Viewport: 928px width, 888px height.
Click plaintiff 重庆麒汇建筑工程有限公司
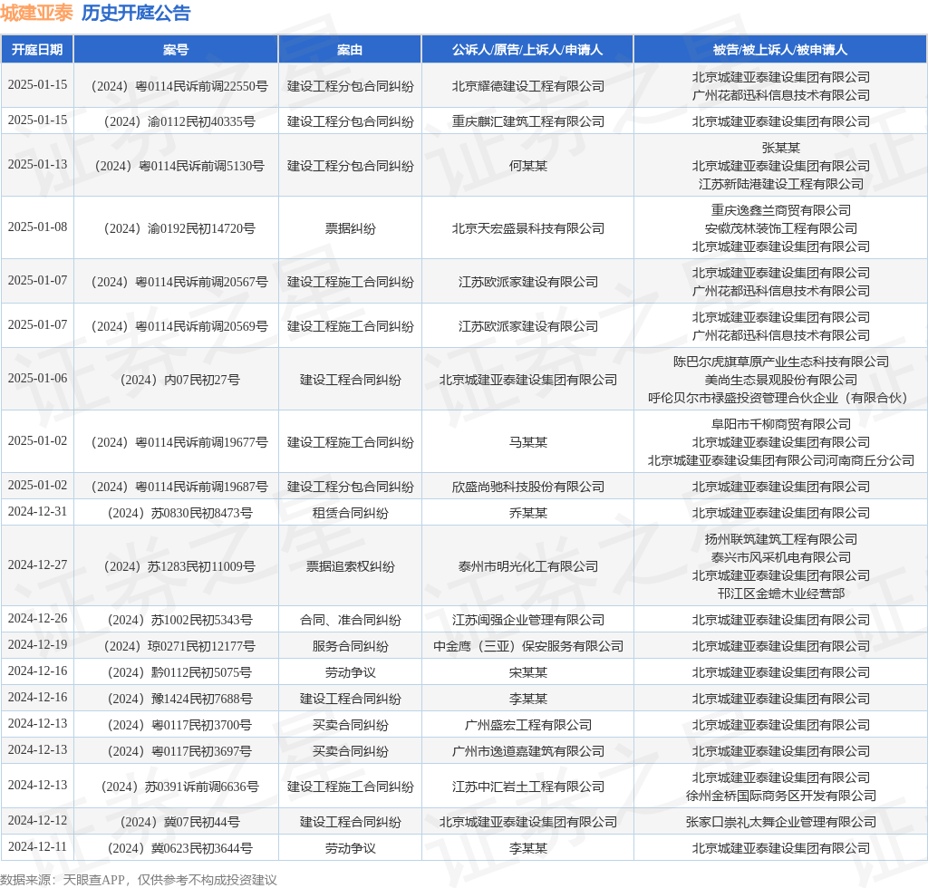[528, 121]
